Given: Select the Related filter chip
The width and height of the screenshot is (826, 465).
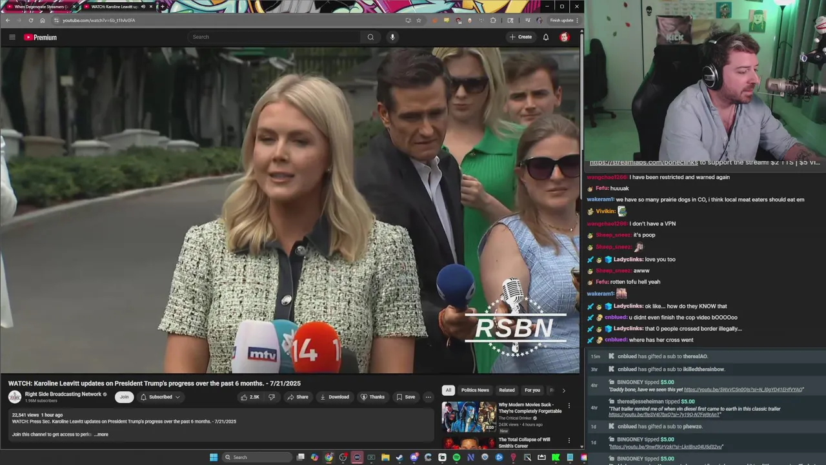Looking at the screenshot, I should [507, 390].
